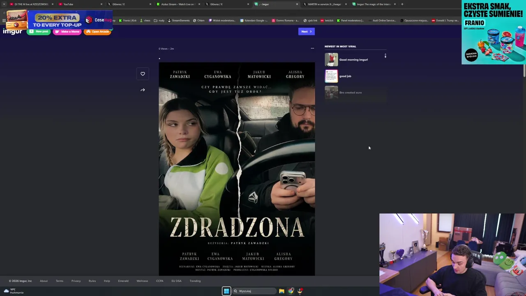Switch to the YouTube tab
The width and height of the screenshot is (526, 296).
pos(79,4)
